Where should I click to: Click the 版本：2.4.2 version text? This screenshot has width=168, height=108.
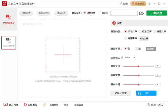157,105
